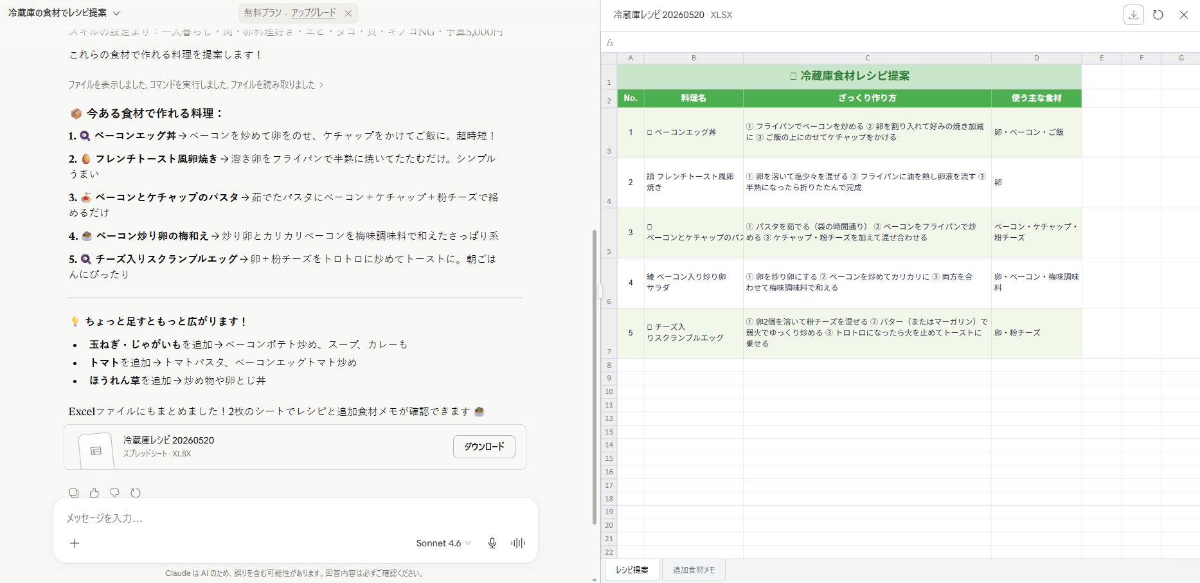The height and width of the screenshot is (583, 1200).
Task: Reload the spreadsheet preview
Action: [1158, 15]
